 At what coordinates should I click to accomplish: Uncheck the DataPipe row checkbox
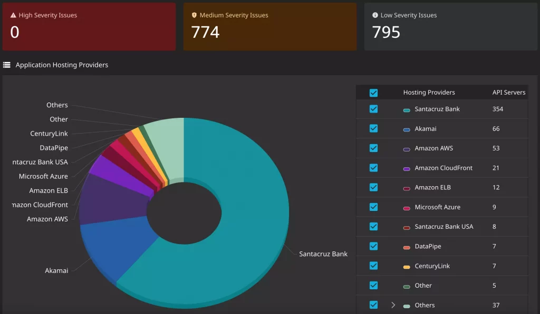[374, 246]
